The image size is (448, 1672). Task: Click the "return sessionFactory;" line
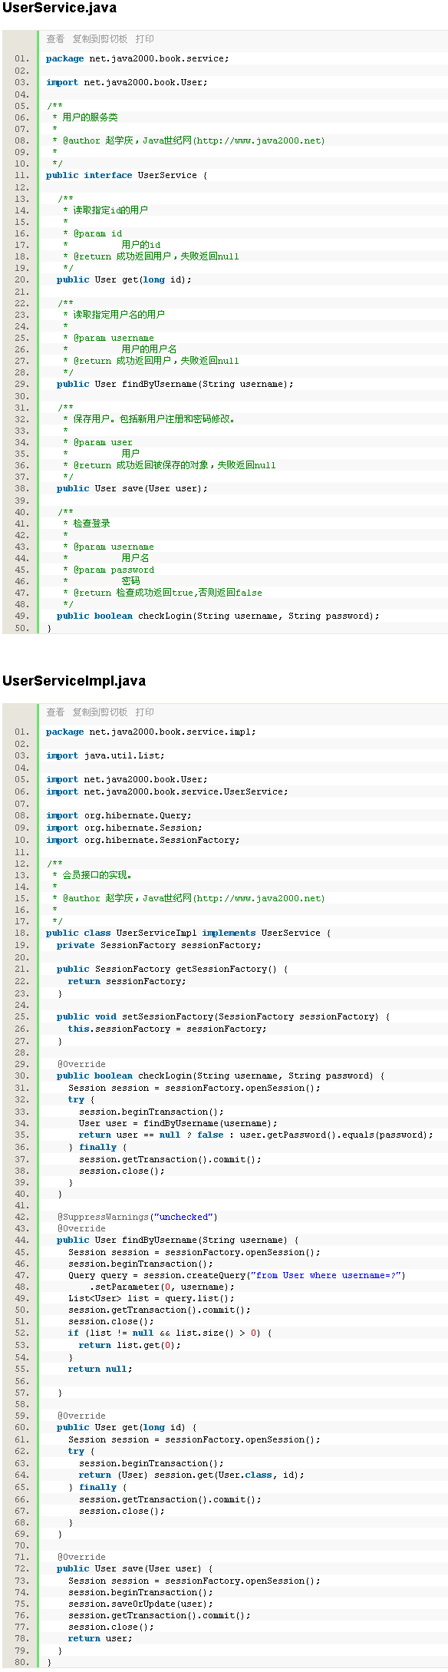click(127, 981)
